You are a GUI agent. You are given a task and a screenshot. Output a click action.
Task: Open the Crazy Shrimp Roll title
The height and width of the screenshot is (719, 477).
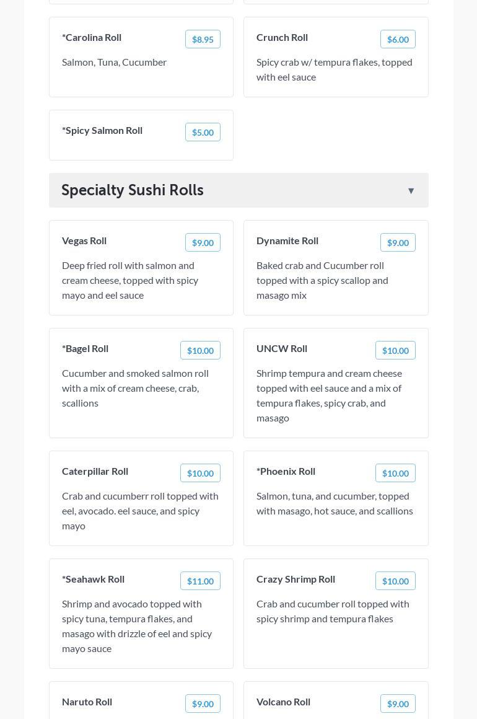pos(295,579)
